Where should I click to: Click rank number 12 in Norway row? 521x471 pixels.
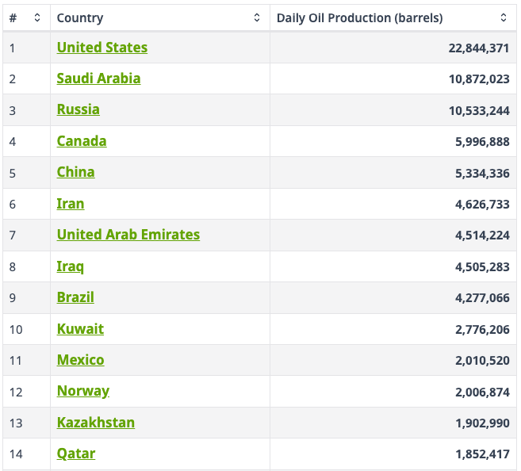[16, 392]
